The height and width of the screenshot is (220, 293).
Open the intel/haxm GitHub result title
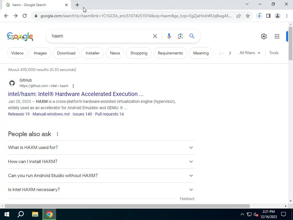click(76, 94)
